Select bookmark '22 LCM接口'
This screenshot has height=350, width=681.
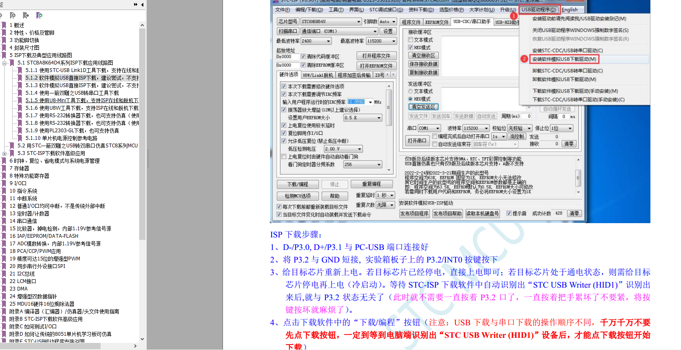pos(23,281)
